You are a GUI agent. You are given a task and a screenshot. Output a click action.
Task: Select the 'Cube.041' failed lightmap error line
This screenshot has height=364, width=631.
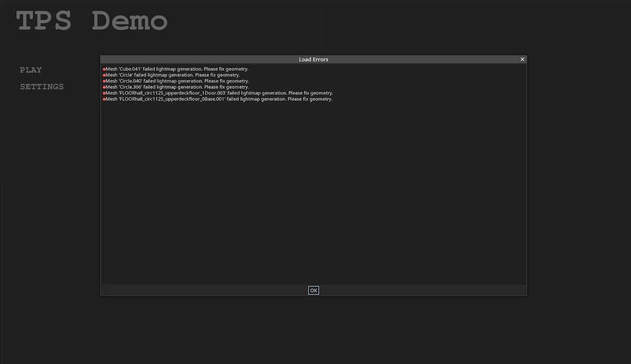176,69
